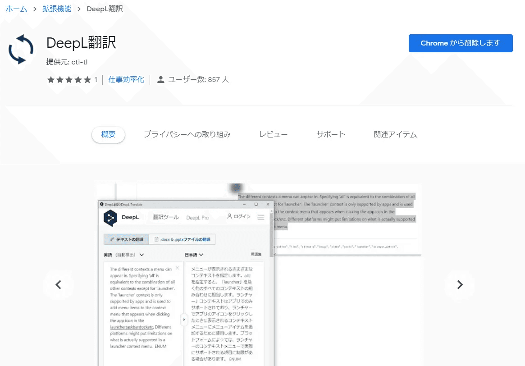Click the ユーザー数: 857 人 text

point(198,80)
